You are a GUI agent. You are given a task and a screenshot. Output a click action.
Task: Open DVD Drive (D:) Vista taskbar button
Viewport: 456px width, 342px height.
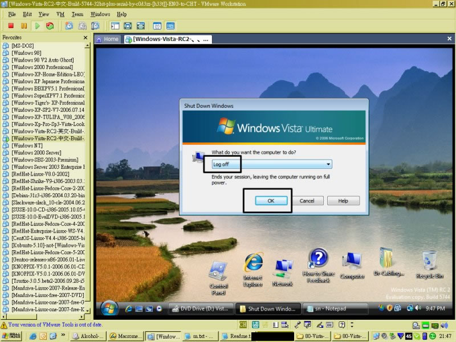tap(201, 308)
